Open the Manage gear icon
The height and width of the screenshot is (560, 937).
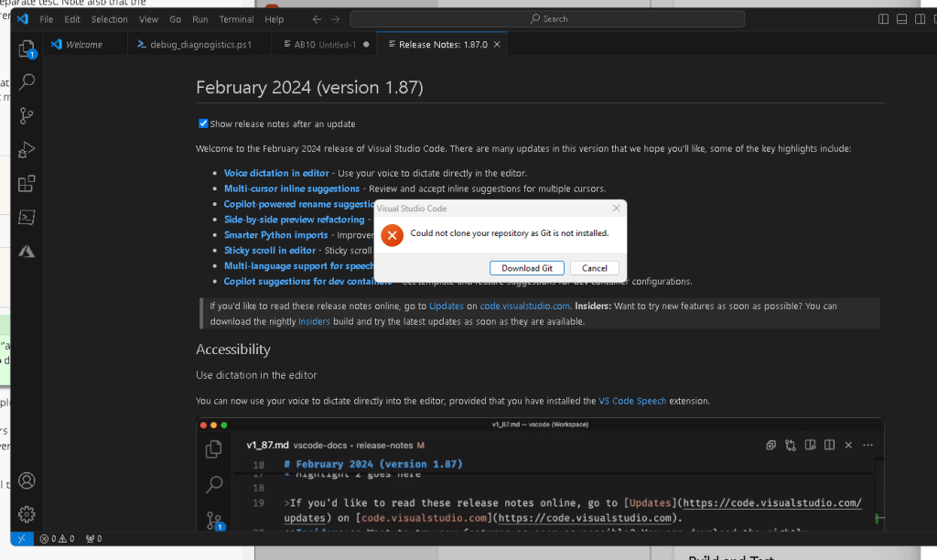[x=27, y=514]
